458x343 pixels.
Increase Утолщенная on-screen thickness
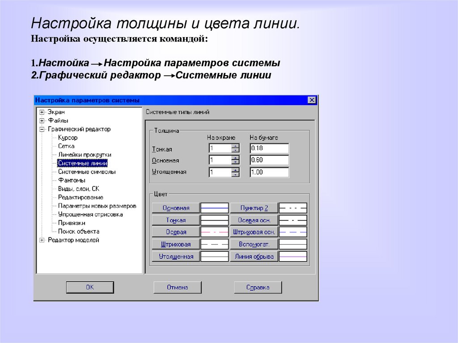235,170
